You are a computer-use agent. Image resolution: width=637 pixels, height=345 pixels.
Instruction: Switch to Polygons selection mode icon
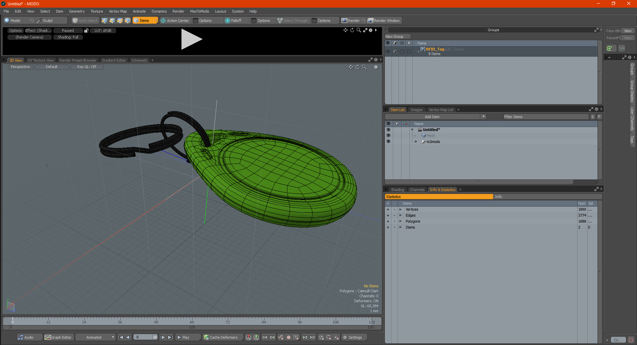(x=120, y=21)
